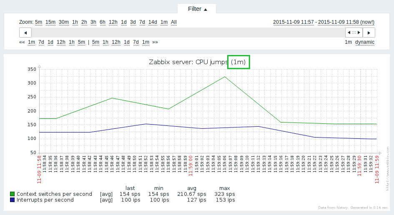Collapse the Filter tab
394x215 pixels.
tap(197, 9)
